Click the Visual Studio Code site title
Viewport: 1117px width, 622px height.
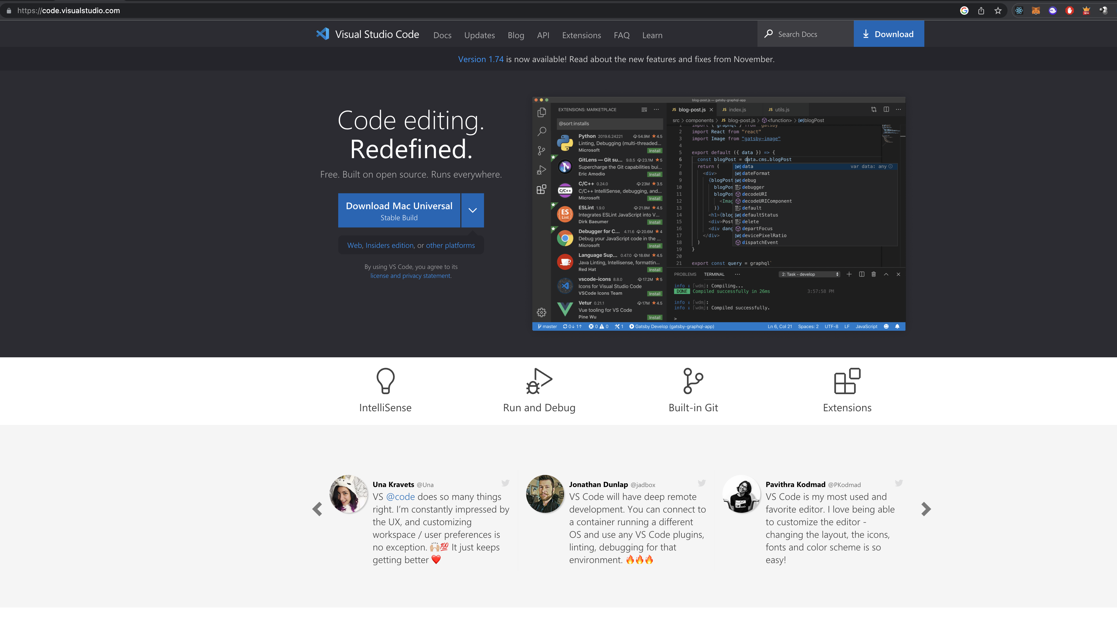click(377, 34)
